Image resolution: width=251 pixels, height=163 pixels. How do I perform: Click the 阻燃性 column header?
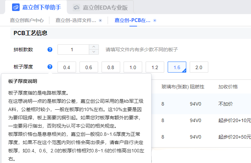click(x=197, y=87)
